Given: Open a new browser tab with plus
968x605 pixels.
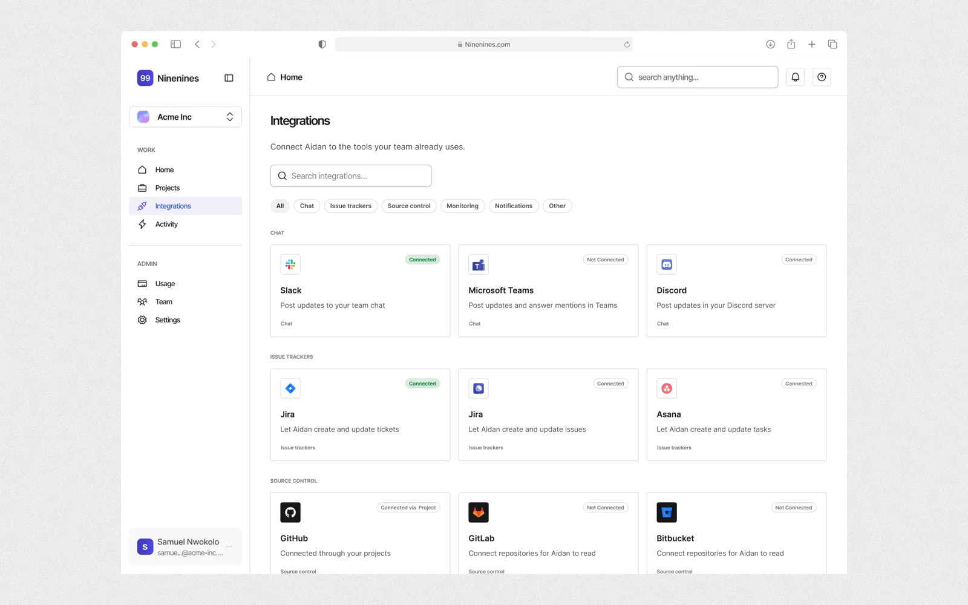Looking at the screenshot, I should [x=812, y=44].
